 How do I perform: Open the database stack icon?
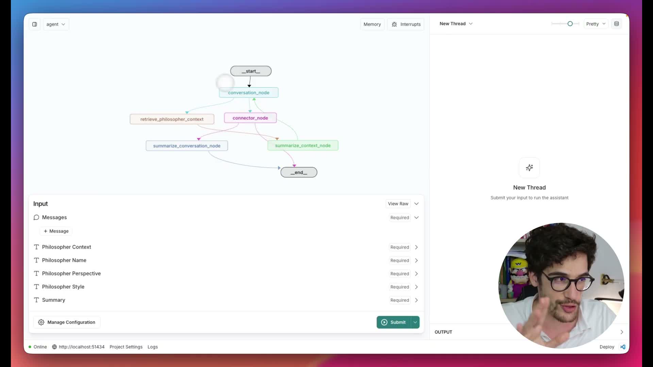(616, 24)
